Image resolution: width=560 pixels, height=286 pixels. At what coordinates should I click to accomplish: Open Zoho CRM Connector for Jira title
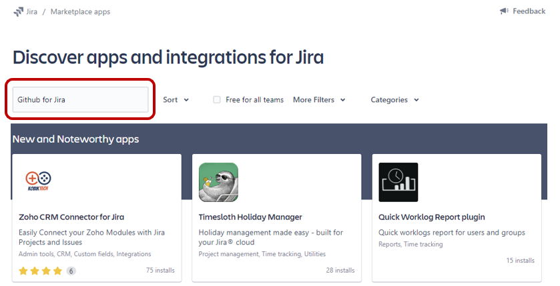click(x=71, y=217)
